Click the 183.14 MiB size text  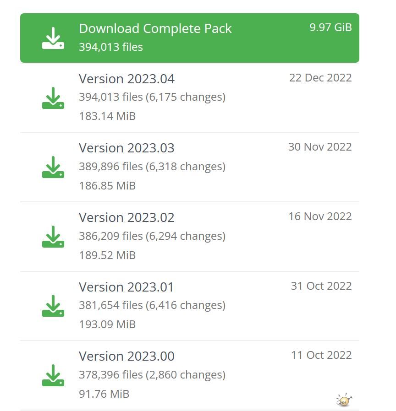[107, 116]
